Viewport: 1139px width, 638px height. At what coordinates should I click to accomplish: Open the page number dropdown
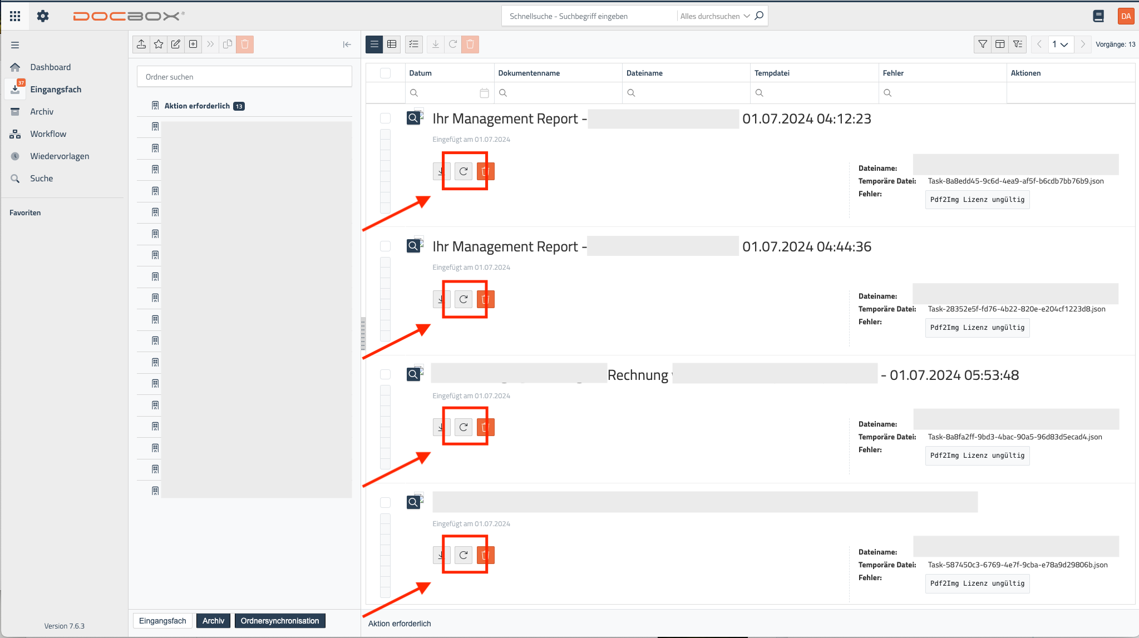(x=1059, y=44)
